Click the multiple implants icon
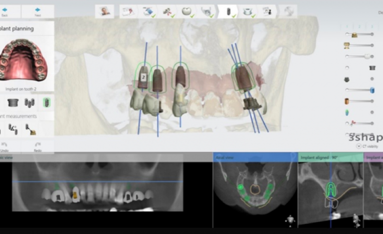This screenshot has width=383, height=234. tap(29, 103)
